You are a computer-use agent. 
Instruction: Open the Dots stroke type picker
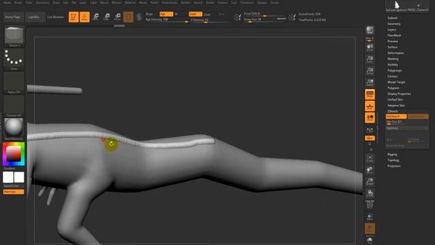pos(14,60)
